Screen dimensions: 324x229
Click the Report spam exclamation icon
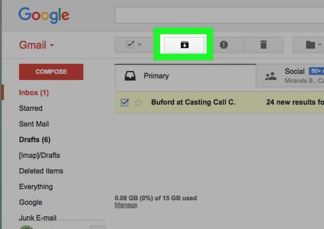[223, 45]
